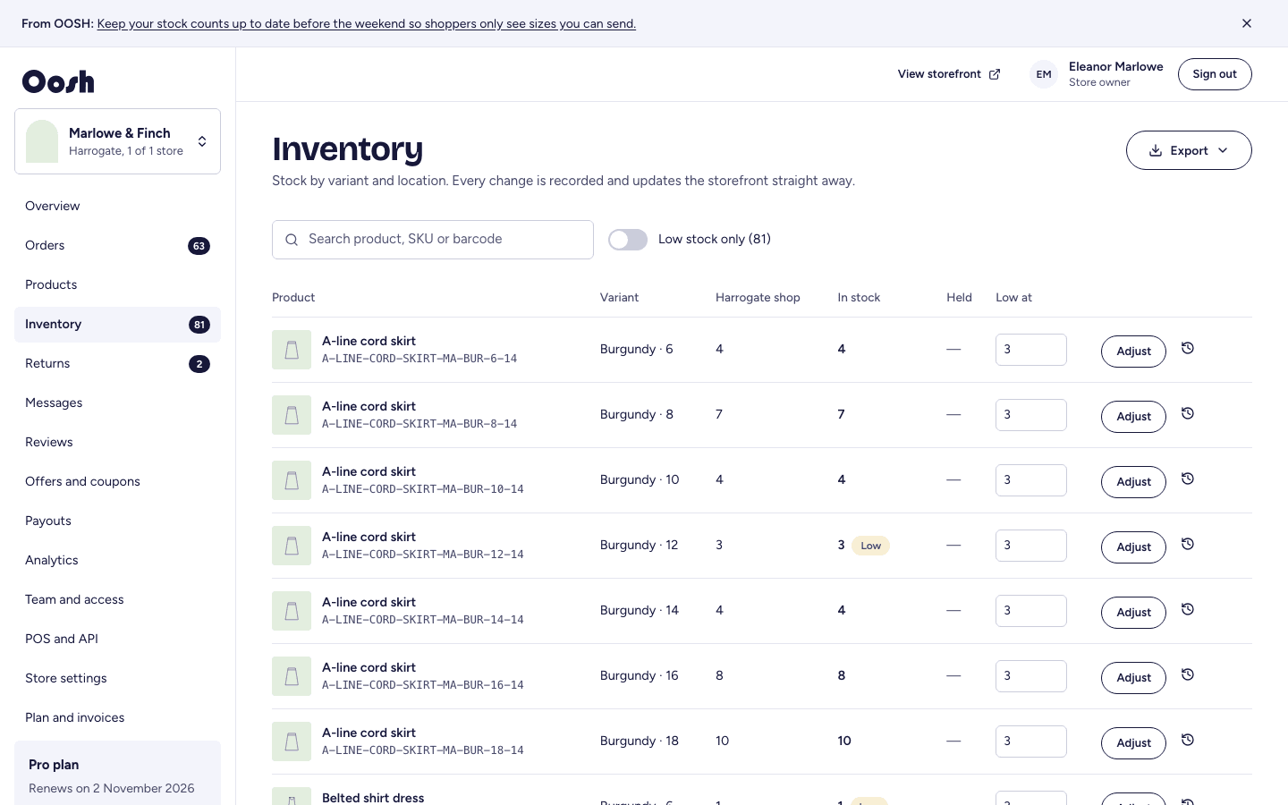
Task: Toggle the Low stock only switch
Action: (x=628, y=240)
